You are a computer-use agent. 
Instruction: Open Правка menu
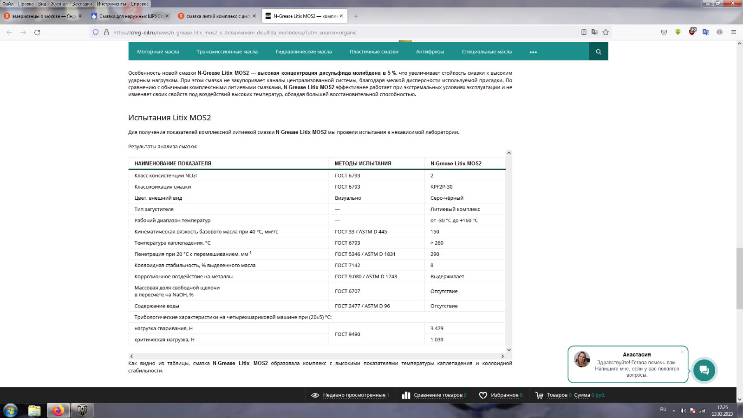click(x=26, y=4)
